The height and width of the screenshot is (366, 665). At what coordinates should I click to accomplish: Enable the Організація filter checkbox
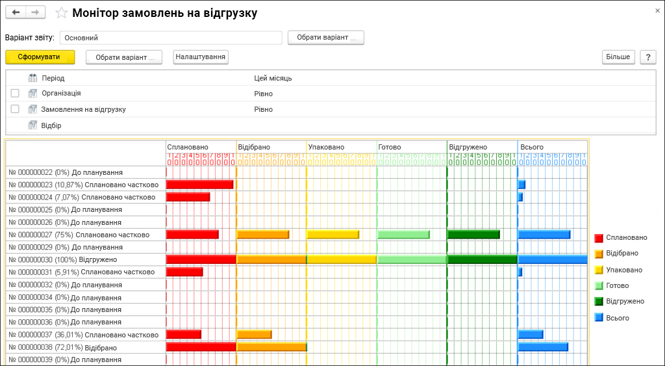click(x=15, y=93)
